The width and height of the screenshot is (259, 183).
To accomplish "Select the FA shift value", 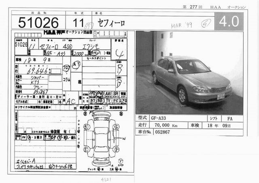I will pos(230,119).
